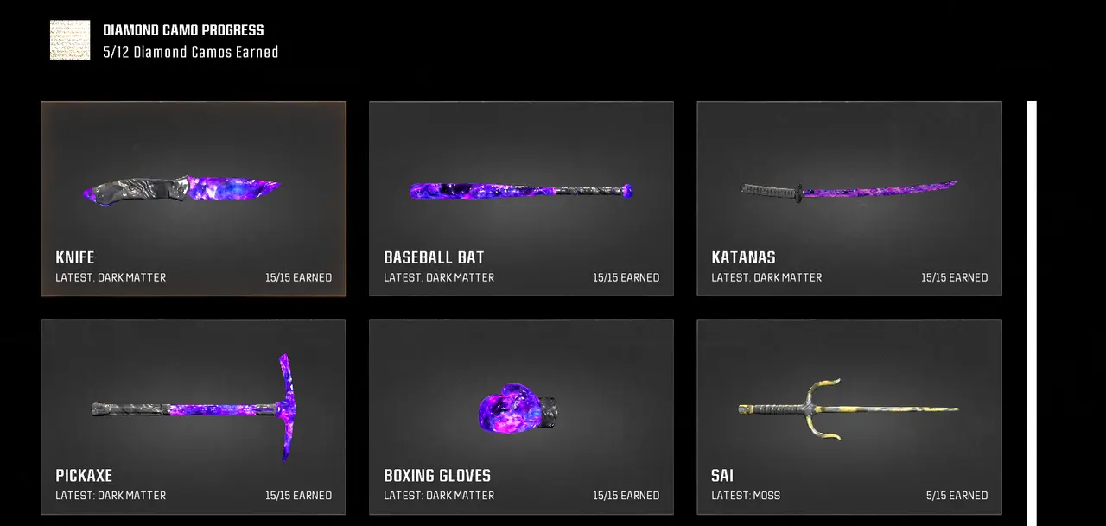This screenshot has height=526, width=1106.
Task: Click the Diamond Camo Progress heading
Action: 183,30
